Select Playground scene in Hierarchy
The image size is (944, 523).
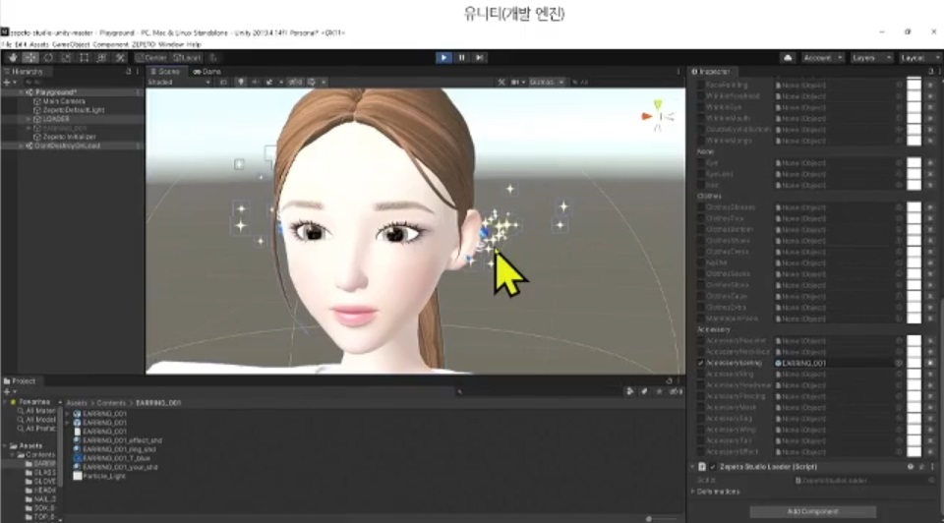[55, 92]
